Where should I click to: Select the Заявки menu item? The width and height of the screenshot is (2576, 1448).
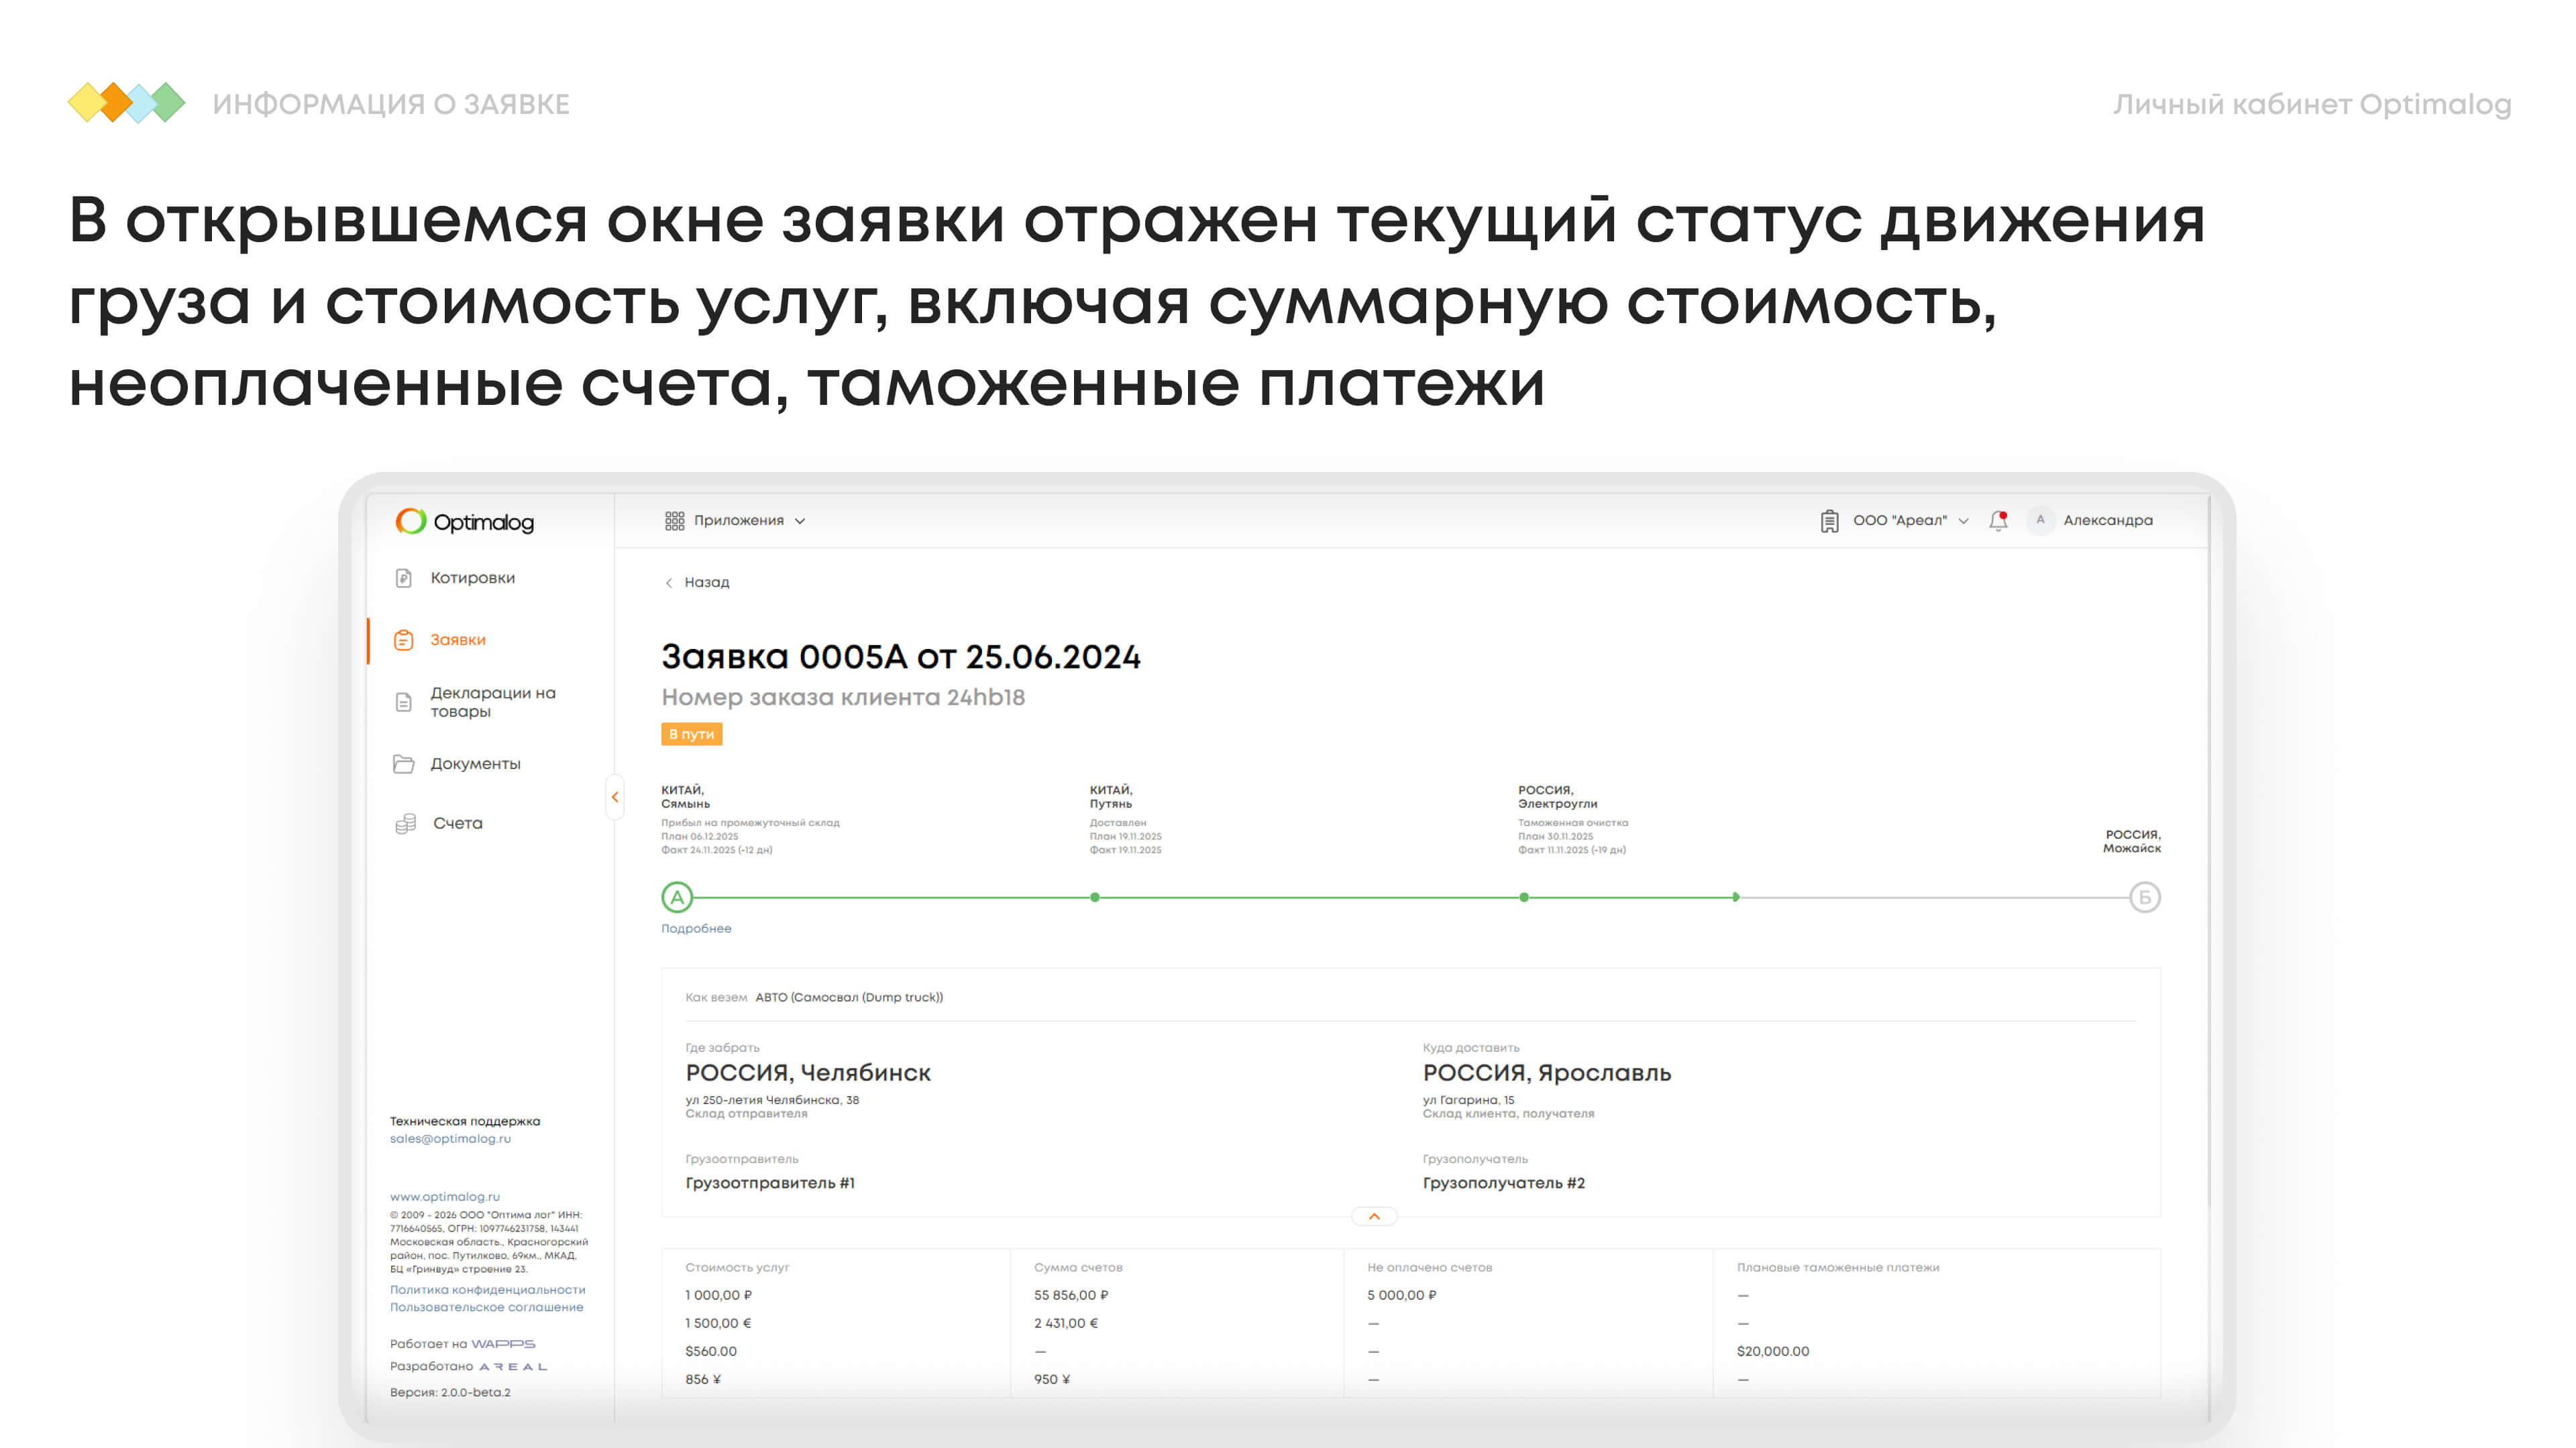click(458, 640)
